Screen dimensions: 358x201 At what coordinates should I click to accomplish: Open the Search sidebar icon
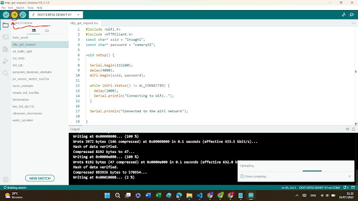[6, 73]
